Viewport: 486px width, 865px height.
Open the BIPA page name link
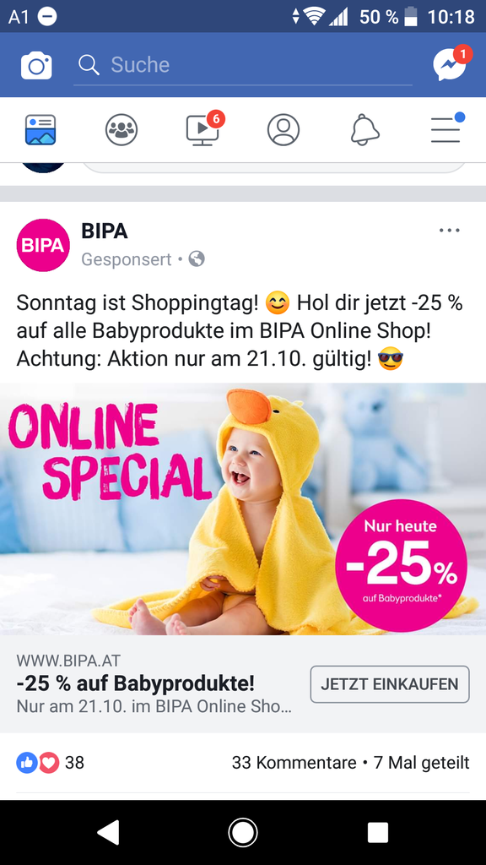pos(105,231)
